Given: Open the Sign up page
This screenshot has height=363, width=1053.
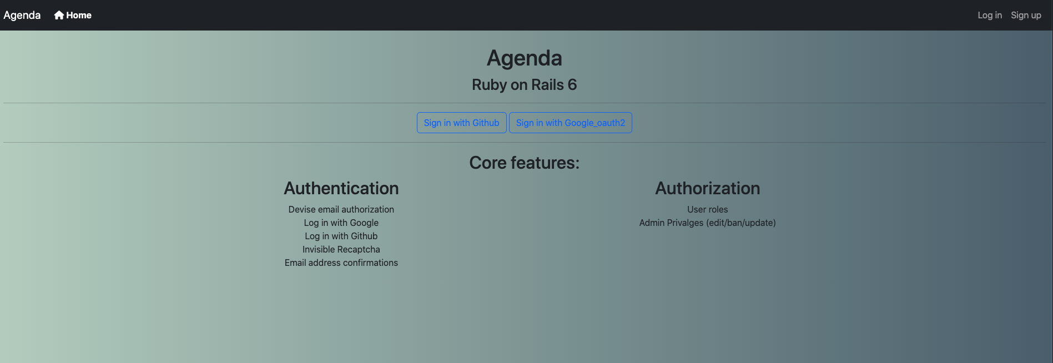Looking at the screenshot, I should point(1025,15).
